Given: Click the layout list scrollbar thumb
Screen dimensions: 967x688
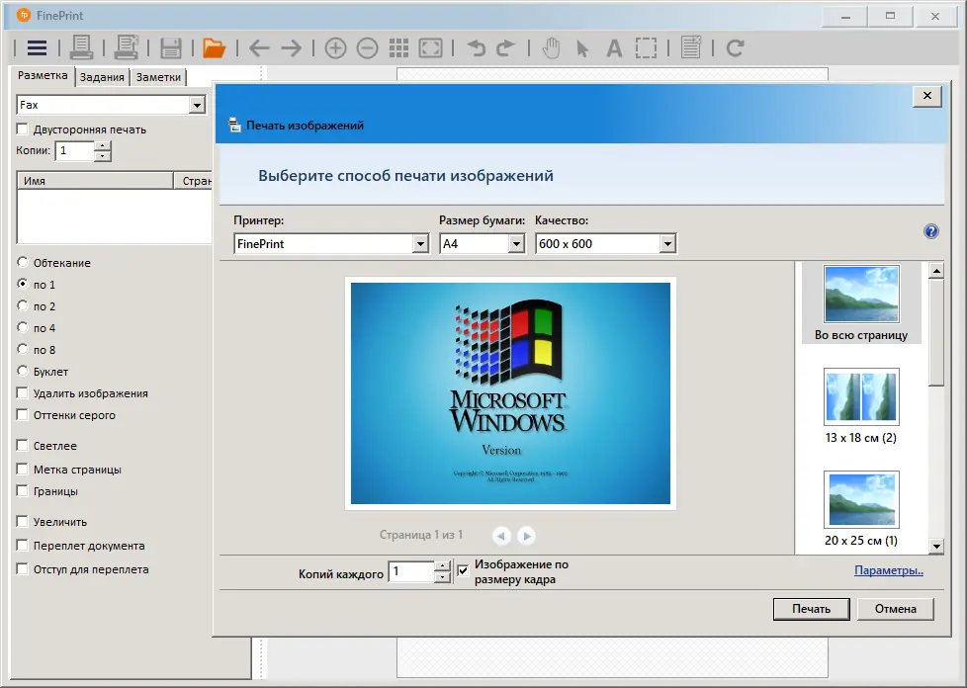Looking at the screenshot, I should (936, 333).
